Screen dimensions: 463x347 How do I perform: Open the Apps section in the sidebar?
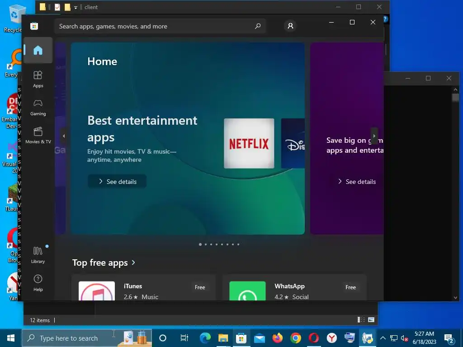point(38,79)
